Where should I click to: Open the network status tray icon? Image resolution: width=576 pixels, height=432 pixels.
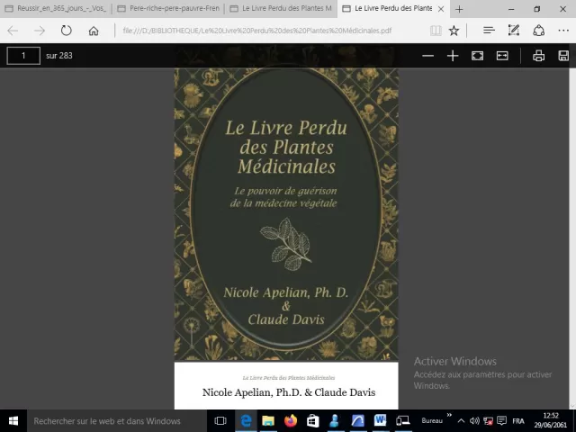pyautogui.click(x=488, y=420)
